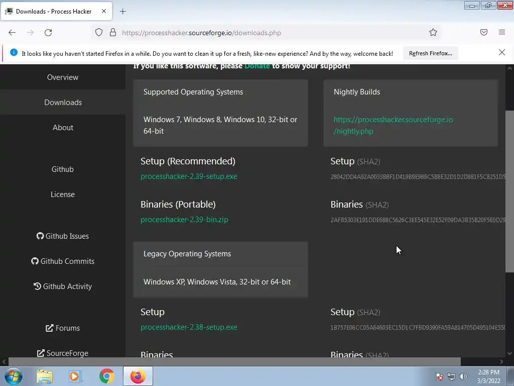
Task: Download processhacker-2.39-setup.exe
Action: click(189, 176)
